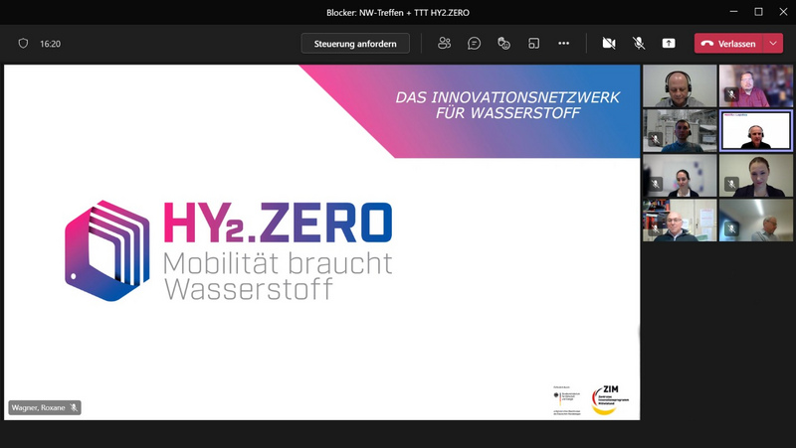Open the reactions menu
The width and height of the screenshot is (796, 448).
[503, 44]
